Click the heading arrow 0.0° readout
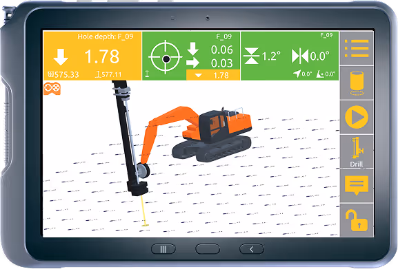Screen dimensions: 398x269 pyautogui.click(x=302, y=74)
